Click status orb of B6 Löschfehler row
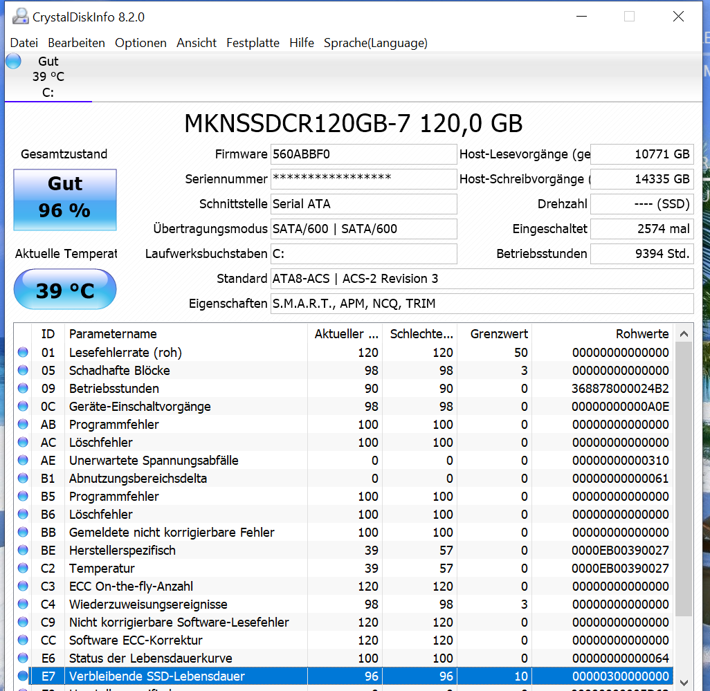Screen dimensions: 710x691 tap(23, 514)
